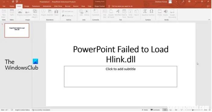Open the Shape Format tab
The height and width of the screenshot is (112, 212).
coord(100,6)
